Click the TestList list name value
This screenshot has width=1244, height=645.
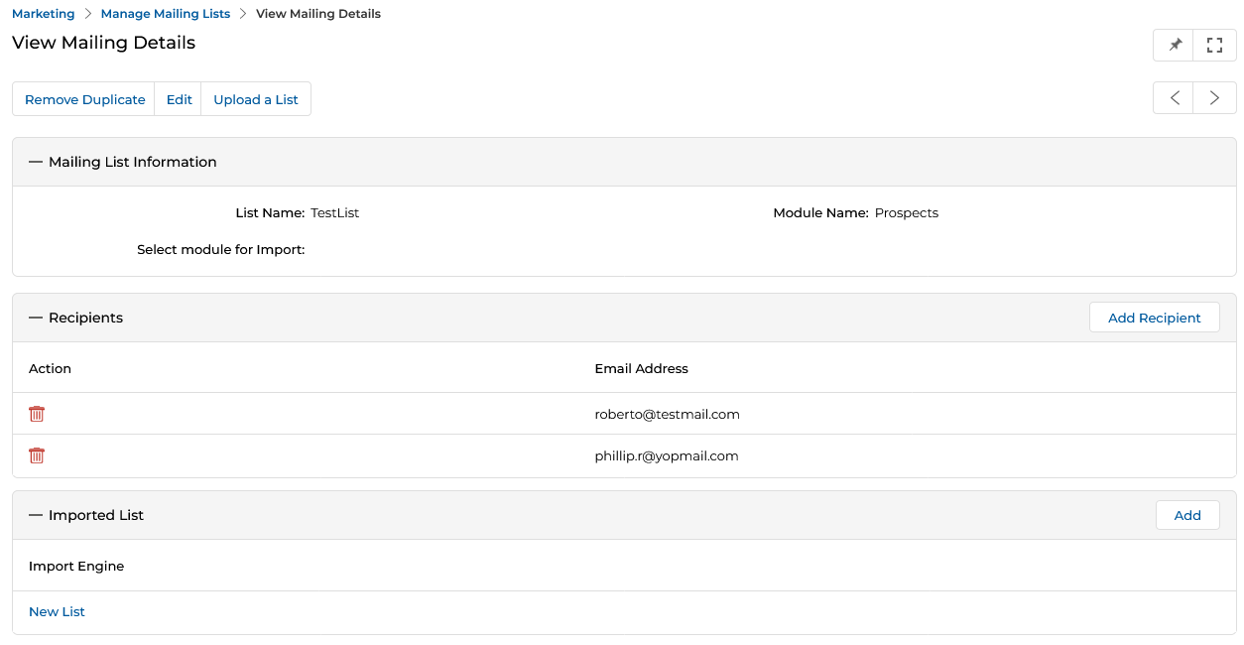335,212
